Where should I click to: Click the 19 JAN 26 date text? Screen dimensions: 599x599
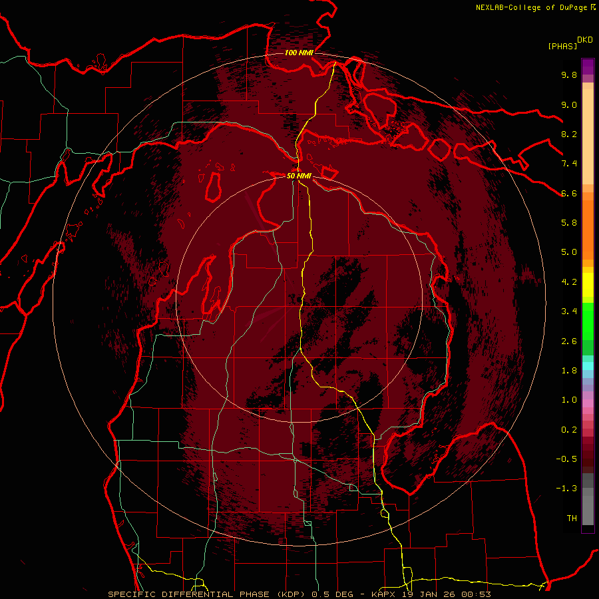(430, 594)
